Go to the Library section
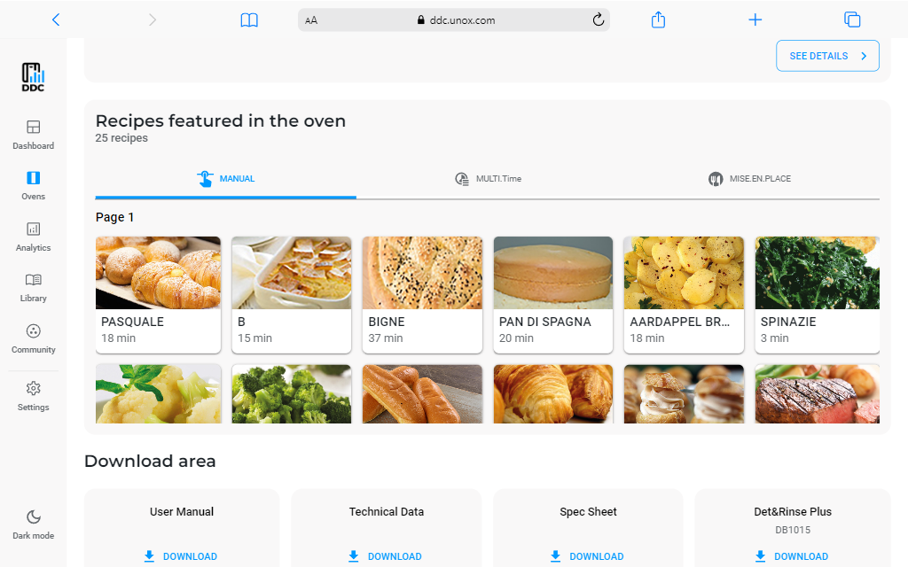The height and width of the screenshot is (567, 908). pos(33,288)
